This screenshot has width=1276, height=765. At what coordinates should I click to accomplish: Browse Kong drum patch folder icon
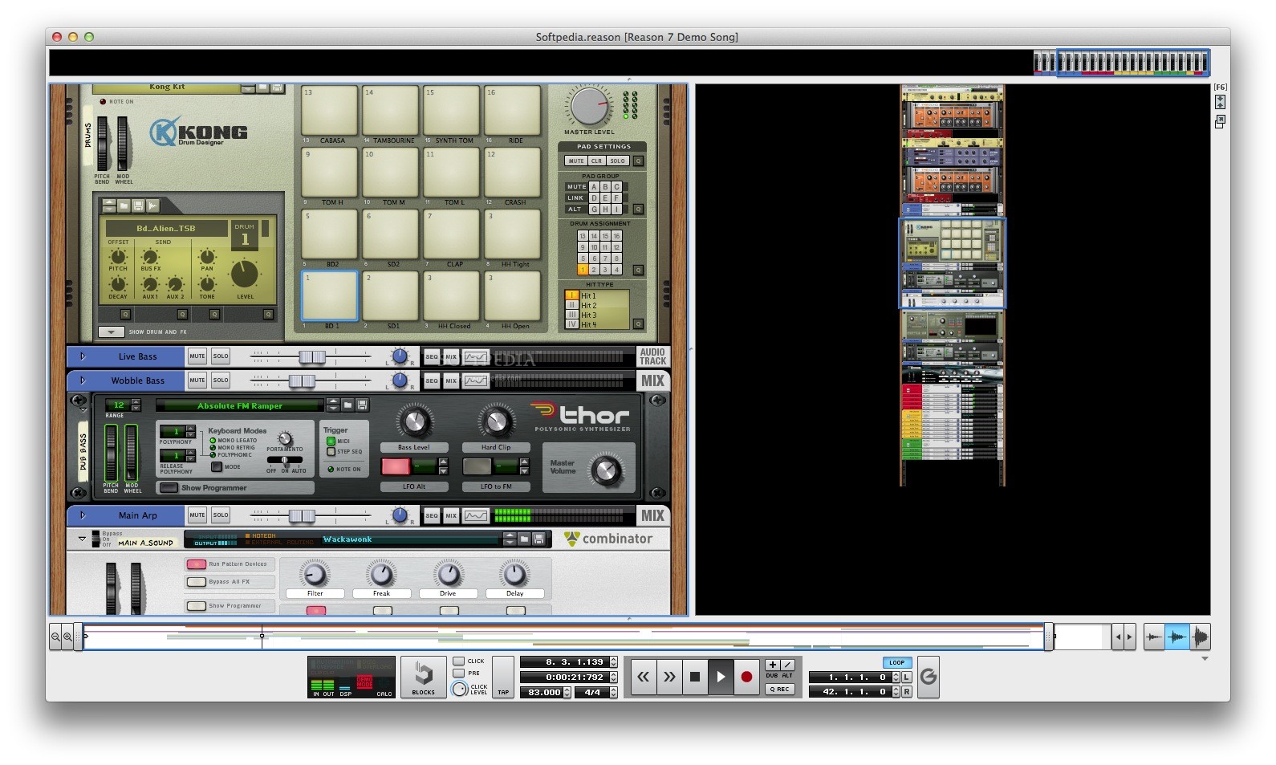(124, 205)
